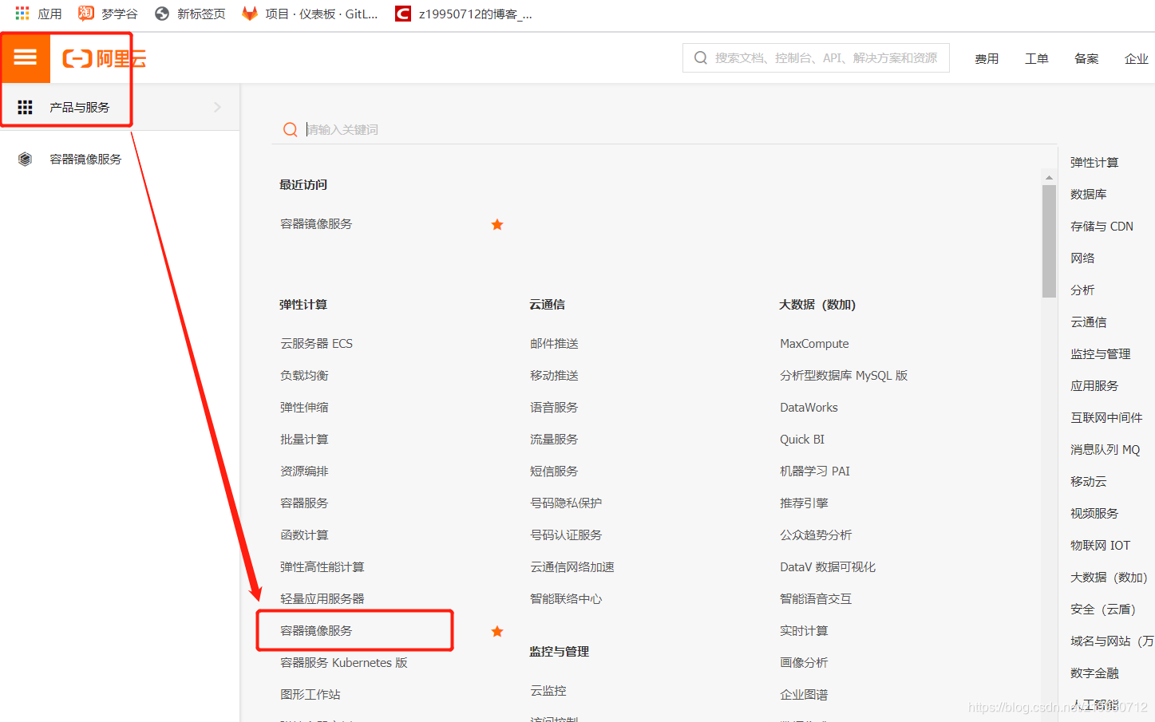The height and width of the screenshot is (722, 1155).
Task: Open DataV 数据可视化
Action: [x=828, y=567]
